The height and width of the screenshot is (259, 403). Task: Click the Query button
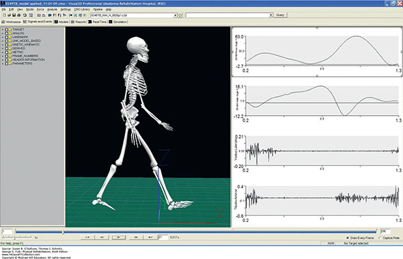[x=280, y=15]
